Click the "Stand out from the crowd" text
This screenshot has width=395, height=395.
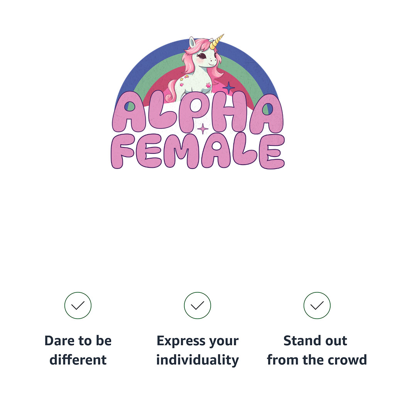(x=317, y=350)
